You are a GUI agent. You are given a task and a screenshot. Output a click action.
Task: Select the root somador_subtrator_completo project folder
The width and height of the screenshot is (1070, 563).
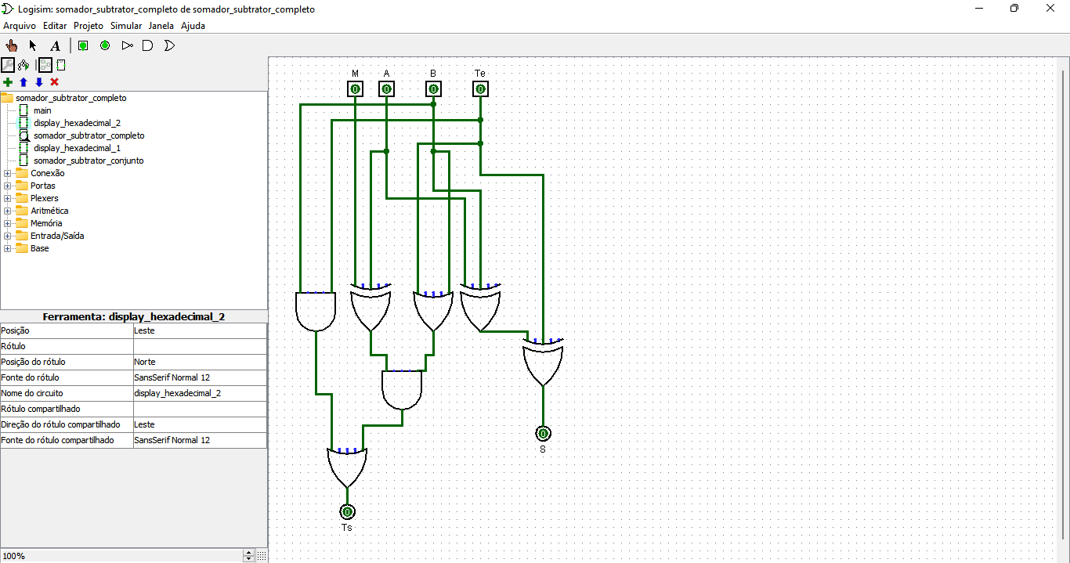click(x=70, y=98)
